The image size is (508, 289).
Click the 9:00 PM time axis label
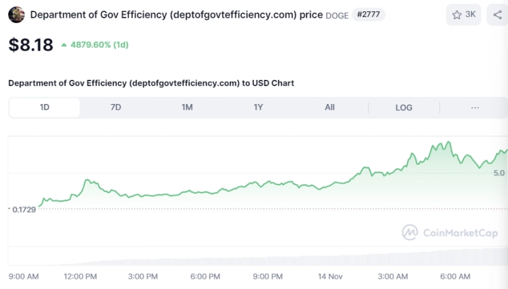267,276
